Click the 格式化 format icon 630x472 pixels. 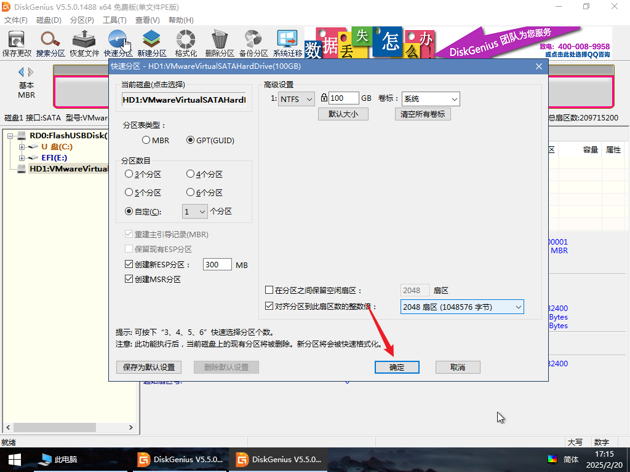tap(186, 44)
